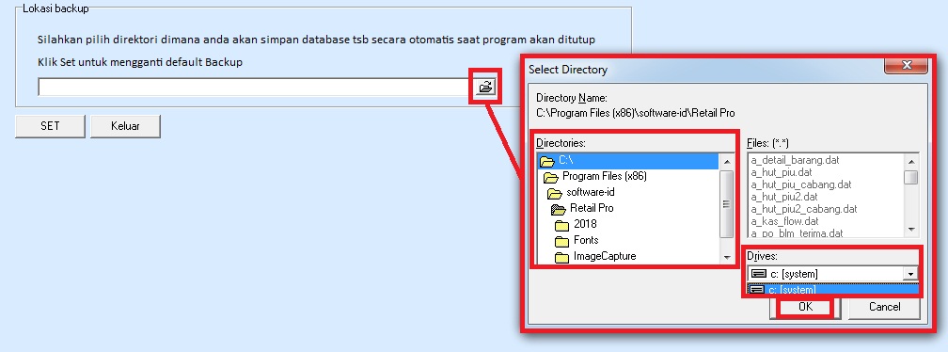Click a_detail_barang.dat in Files list

tap(795, 161)
